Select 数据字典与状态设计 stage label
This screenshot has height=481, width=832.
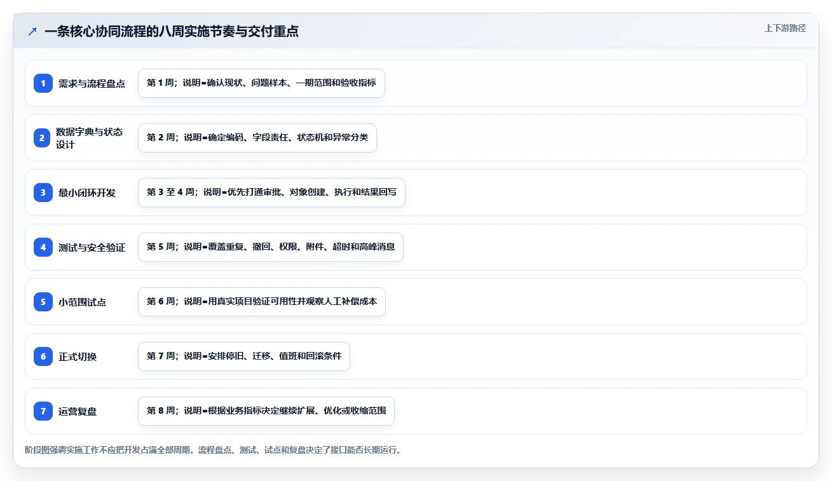(x=89, y=138)
